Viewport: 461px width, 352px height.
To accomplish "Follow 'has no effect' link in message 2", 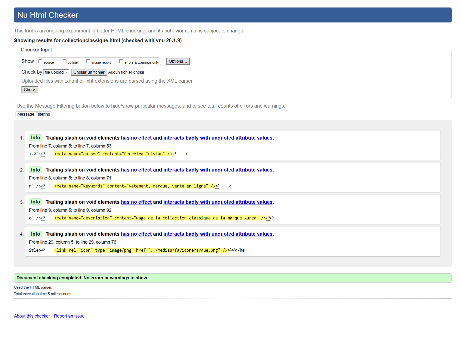I will coord(136,170).
